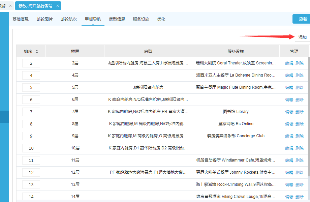The width and height of the screenshot is (310, 202).
Task: Toggle sort order on 排序 column
Action: coord(37,52)
